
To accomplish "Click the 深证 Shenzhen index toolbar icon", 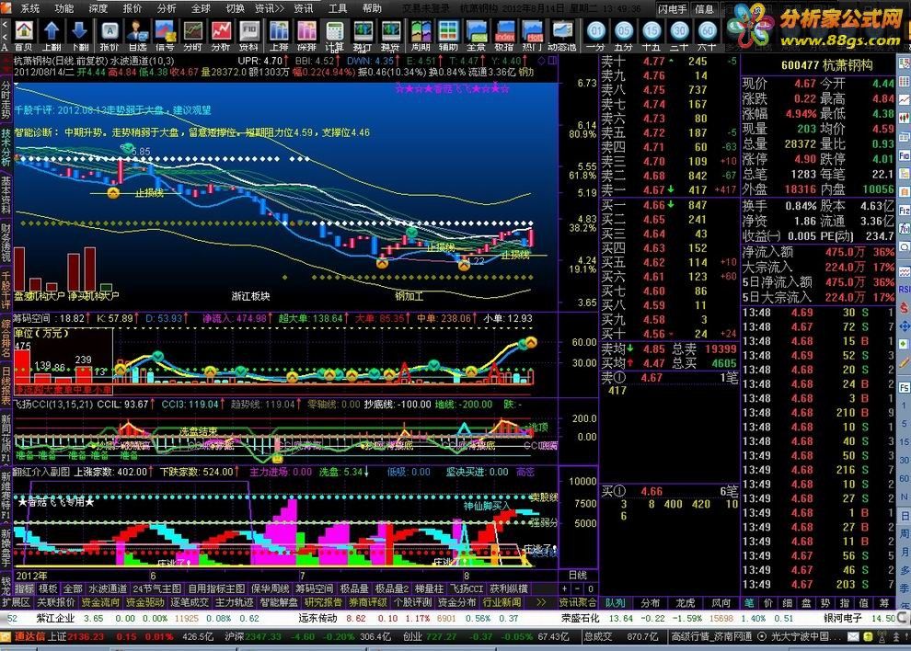I will (x=306, y=36).
